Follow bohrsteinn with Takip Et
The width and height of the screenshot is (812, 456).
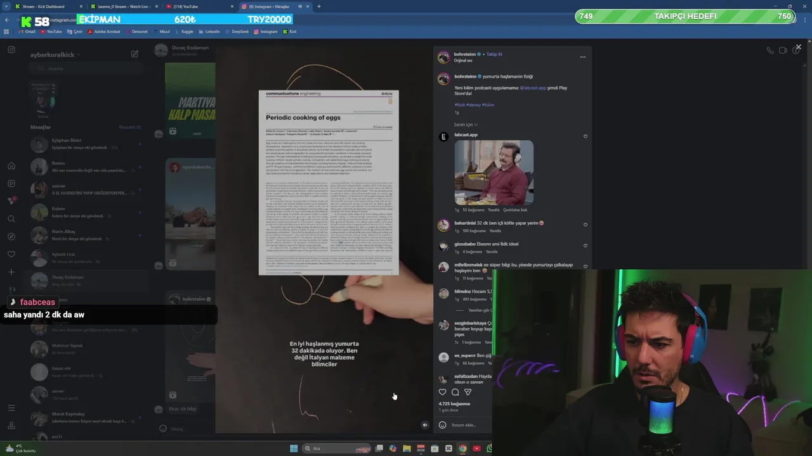pos(494,54)
